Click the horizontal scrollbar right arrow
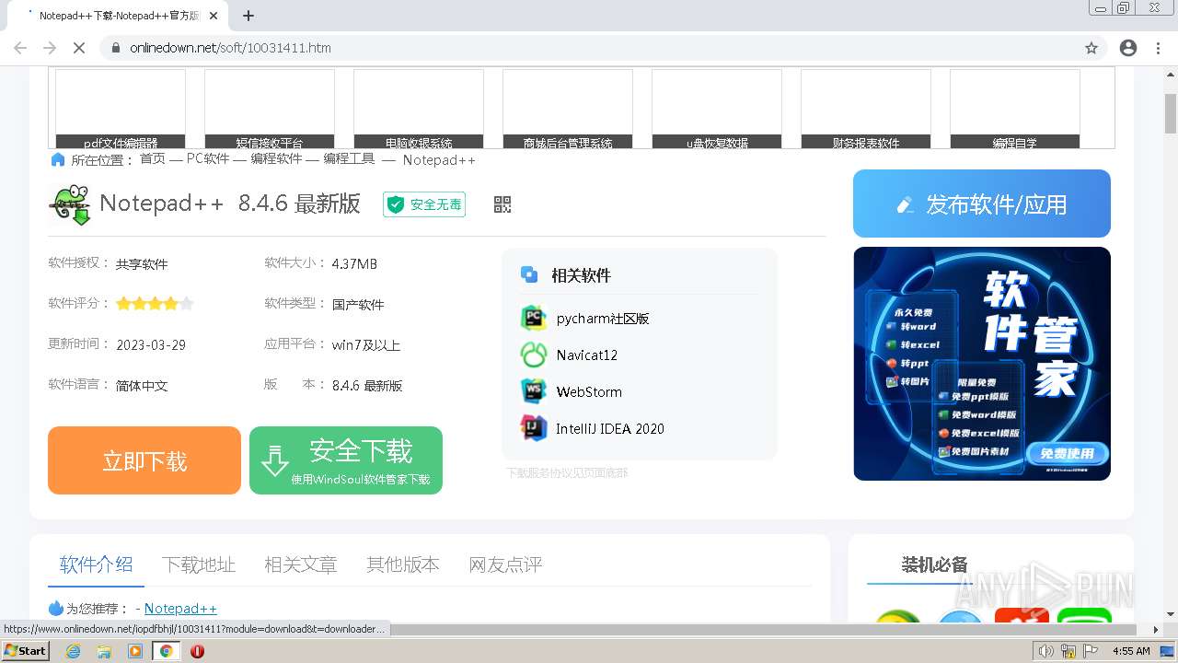Image resolution: width=1178 pixels, height=663 pixels. [1156, 630]
